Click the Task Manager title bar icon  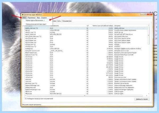click(23, 15)
